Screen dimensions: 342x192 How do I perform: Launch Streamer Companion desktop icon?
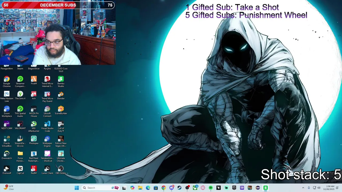pyautogui.click(x=20, y=82)
